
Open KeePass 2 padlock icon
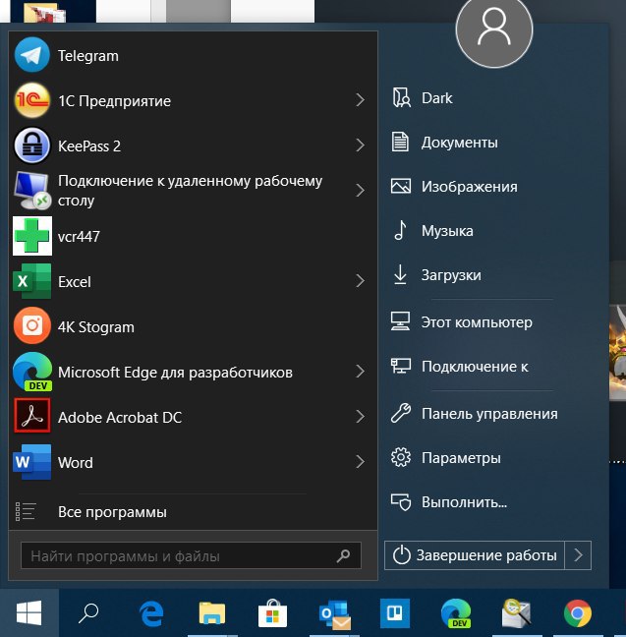32,145
